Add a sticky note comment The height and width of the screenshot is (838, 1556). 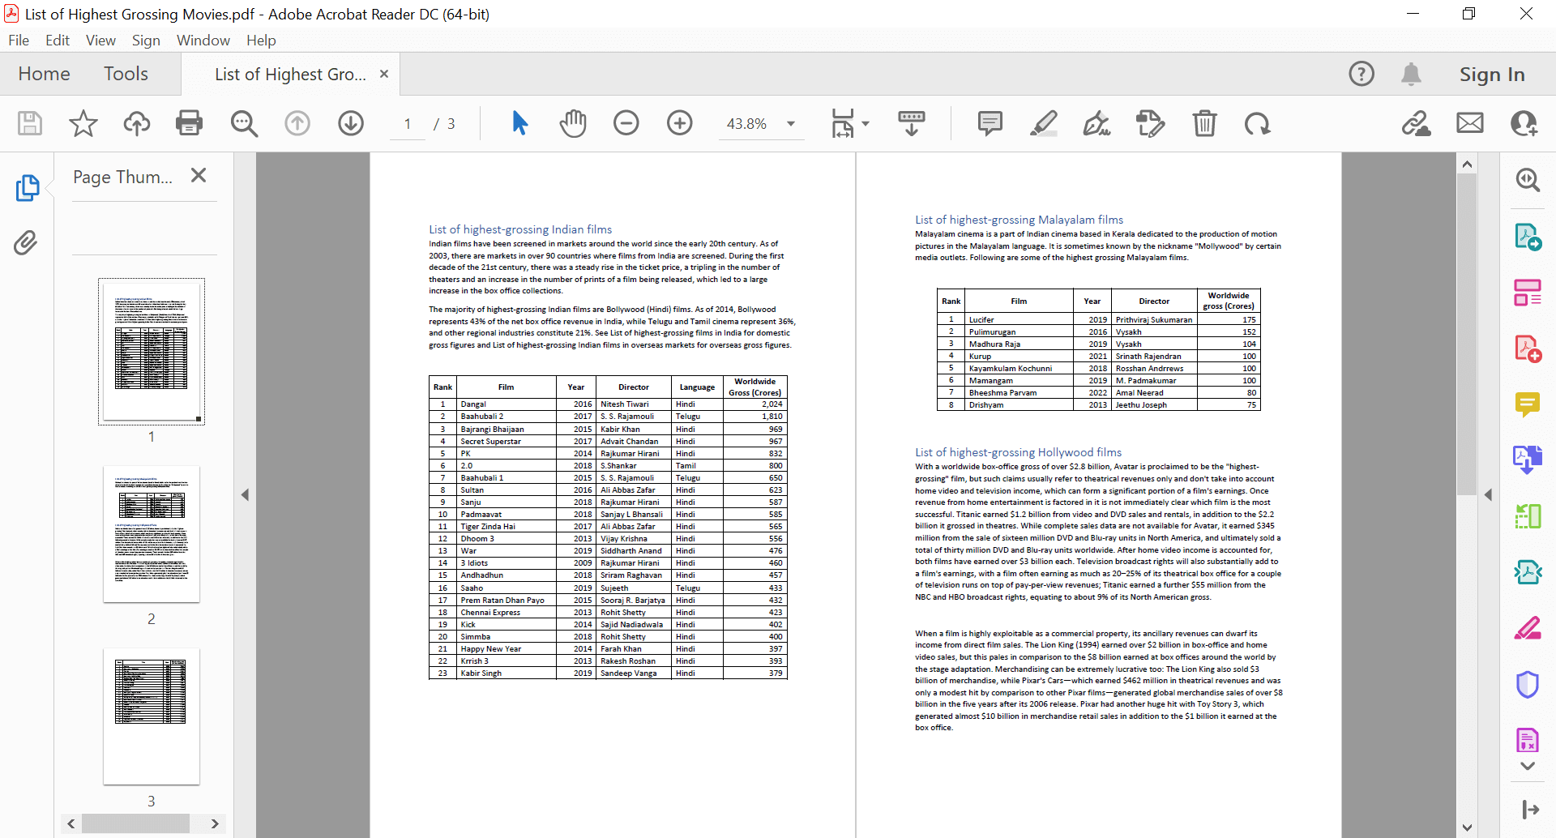(x=990, y=123)
